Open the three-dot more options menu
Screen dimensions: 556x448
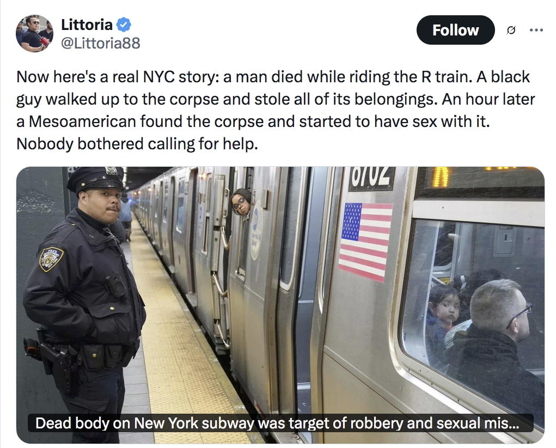tap(536, 30)
